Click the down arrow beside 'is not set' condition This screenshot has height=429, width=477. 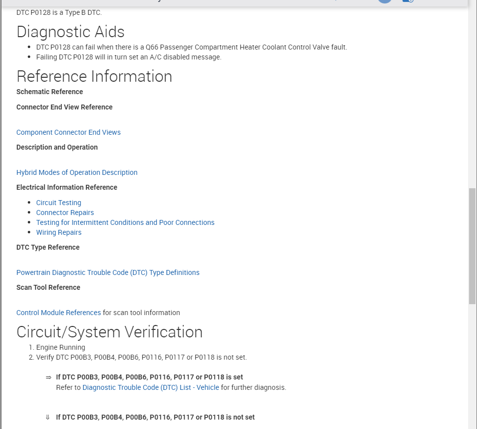pos(48,417)
